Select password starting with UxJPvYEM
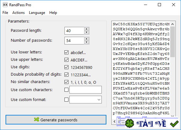Viewport: 181px width, 130px height. 141,54
